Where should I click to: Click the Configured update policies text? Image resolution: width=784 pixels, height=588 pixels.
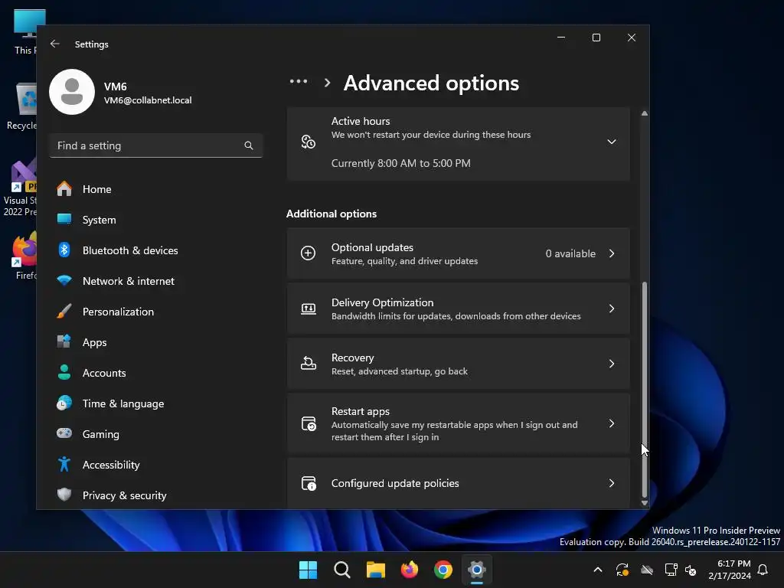(x=395, y=483)
